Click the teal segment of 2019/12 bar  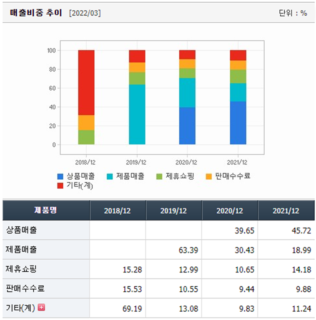tap(137, 114)
